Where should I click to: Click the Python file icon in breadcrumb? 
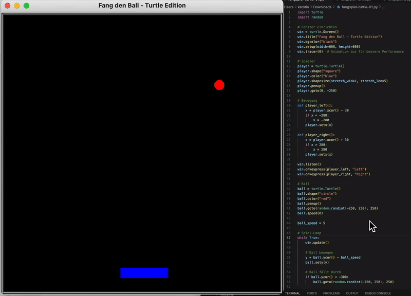(x=339, y=7)
